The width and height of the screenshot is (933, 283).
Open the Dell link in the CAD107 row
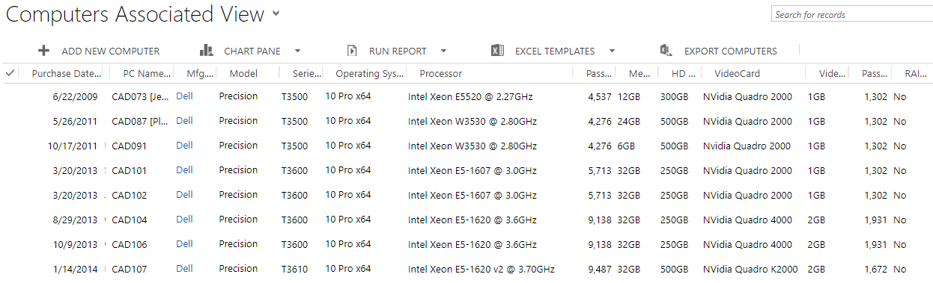coord(184,269)
